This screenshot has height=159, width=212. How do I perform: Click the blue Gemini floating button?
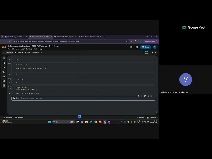pyautogui.click(x=79, y=116)
